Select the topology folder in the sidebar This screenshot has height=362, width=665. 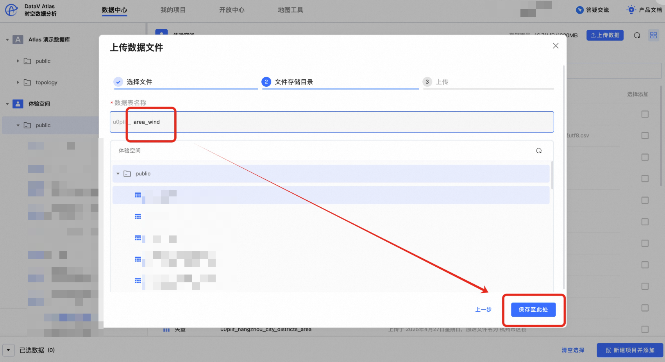[x=46, y=82]
